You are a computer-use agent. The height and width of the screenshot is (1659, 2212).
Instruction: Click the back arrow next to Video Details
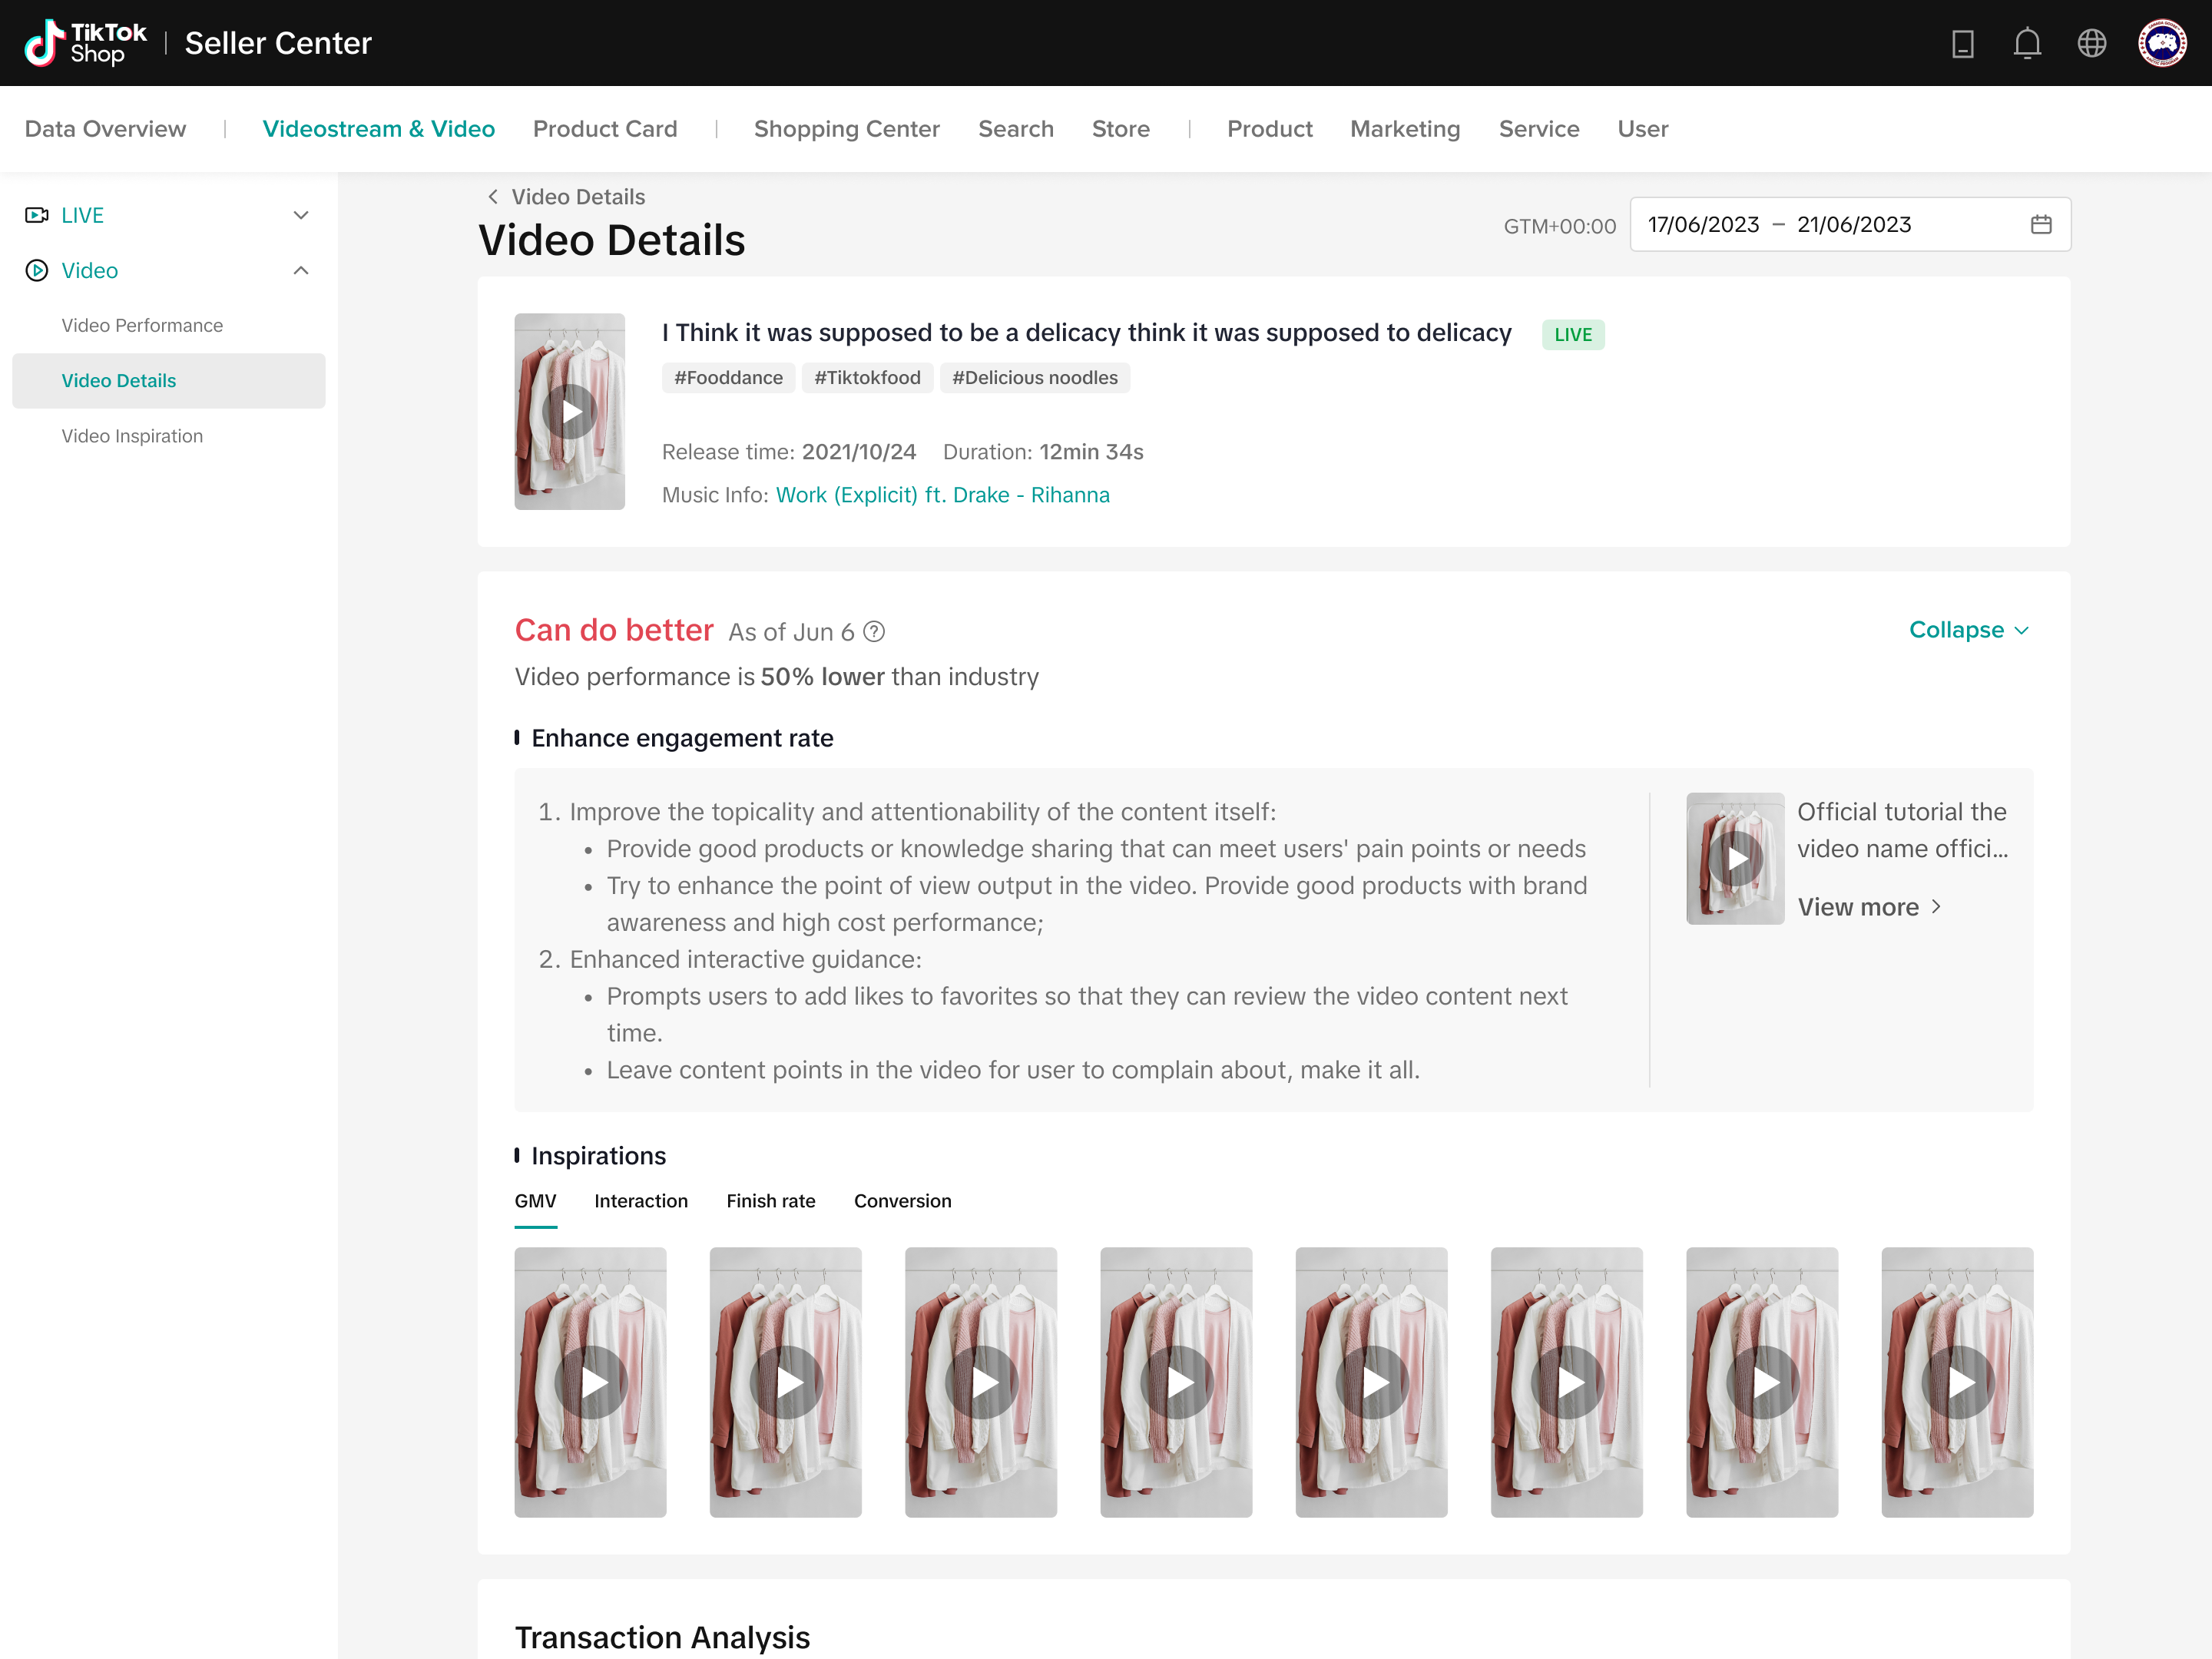point(492,197)
